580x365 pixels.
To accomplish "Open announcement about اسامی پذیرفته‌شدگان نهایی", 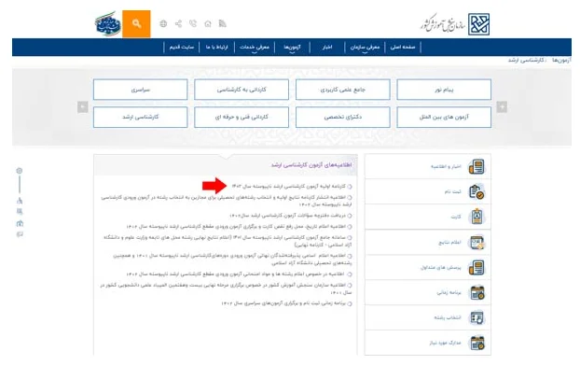I will click(x=232, y=260).
